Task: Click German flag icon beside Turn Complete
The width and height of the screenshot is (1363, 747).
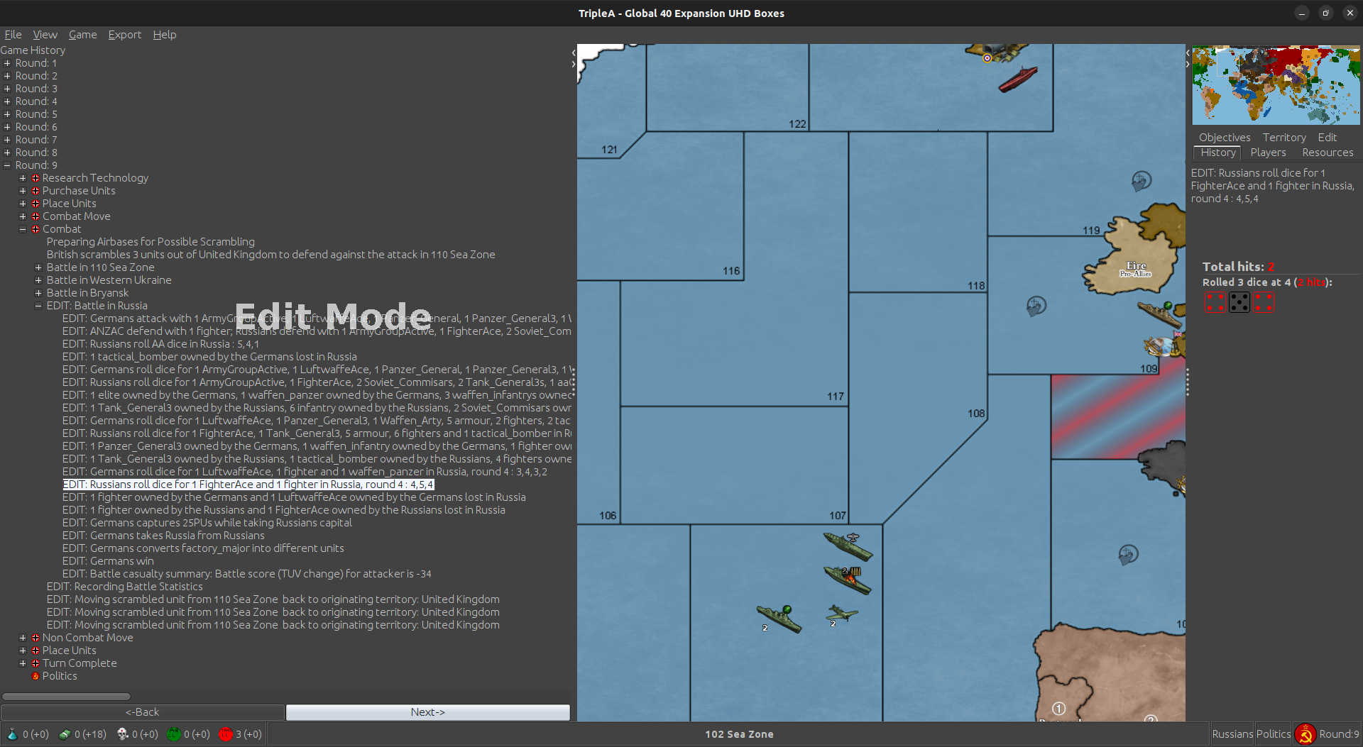Action: (x=35, y=663)
